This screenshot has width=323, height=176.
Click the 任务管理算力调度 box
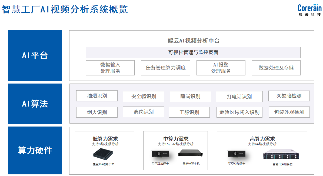pyautogui.click(x=165, y=68)
